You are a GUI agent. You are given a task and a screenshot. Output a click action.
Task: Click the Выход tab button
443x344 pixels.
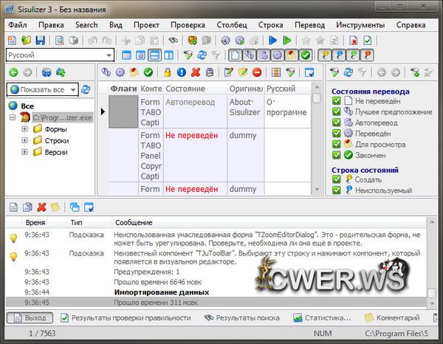[28, 317]
